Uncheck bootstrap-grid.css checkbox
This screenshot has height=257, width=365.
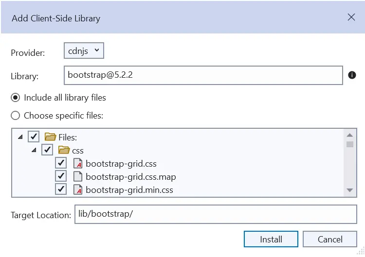click(61, 163)
